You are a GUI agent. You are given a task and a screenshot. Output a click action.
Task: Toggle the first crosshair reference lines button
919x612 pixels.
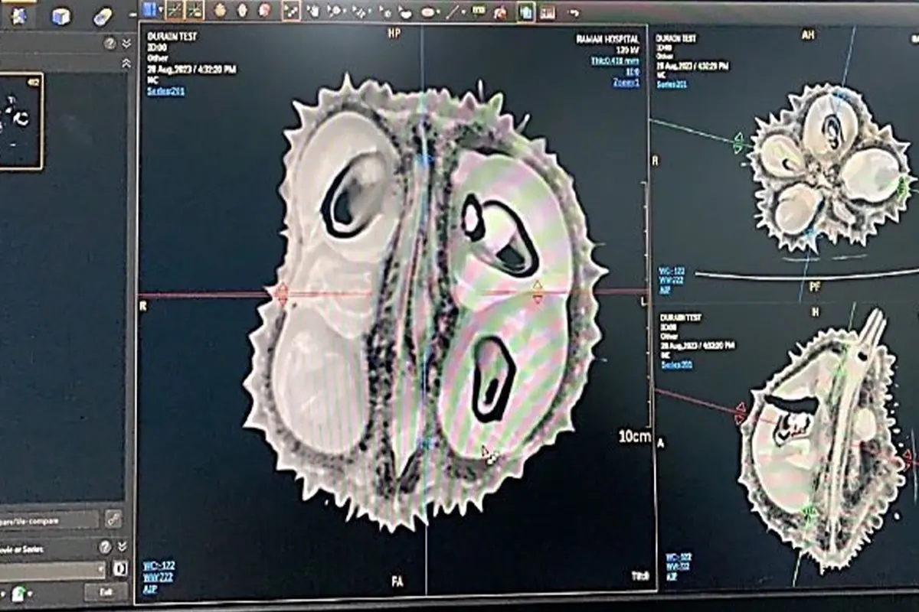tap(175, 10)
